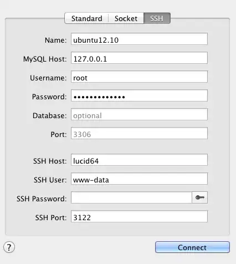Image resolution: width=236 pixels, height=264 pixels.
Task: Focus the Name field containing ubuntu12.10
Action: tap(139, 39)
